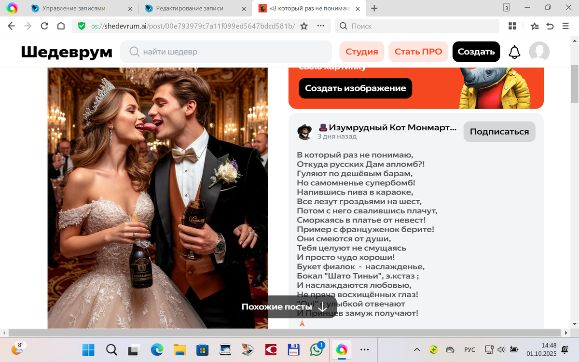Click the Создать изображение button

[356, 88]
